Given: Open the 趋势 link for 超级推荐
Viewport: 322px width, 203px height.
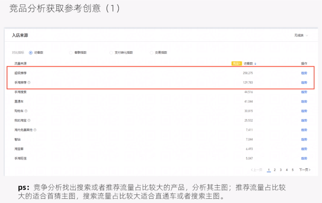Looking at the screenshot, I should pyautogui.click(x=304, y=73).
